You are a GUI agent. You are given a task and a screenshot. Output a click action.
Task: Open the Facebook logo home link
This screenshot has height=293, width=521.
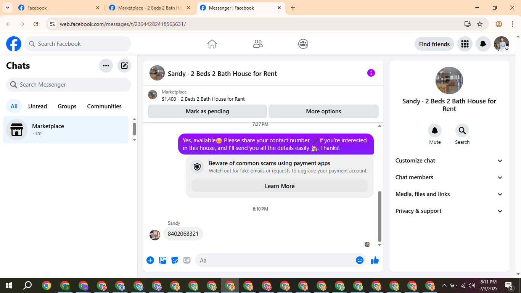coord(14,44)
